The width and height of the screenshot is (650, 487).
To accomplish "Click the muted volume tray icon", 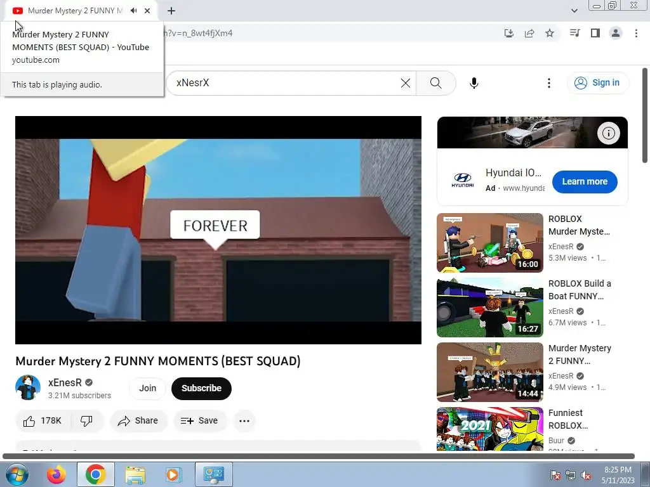I will (586, 475).
